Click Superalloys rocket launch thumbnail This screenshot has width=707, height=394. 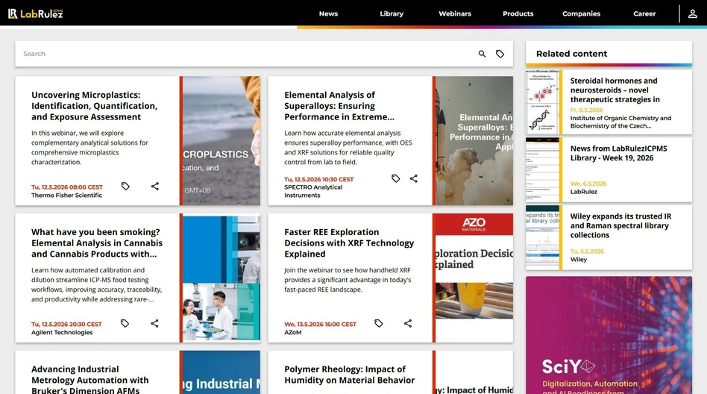[x=474, y=141]
